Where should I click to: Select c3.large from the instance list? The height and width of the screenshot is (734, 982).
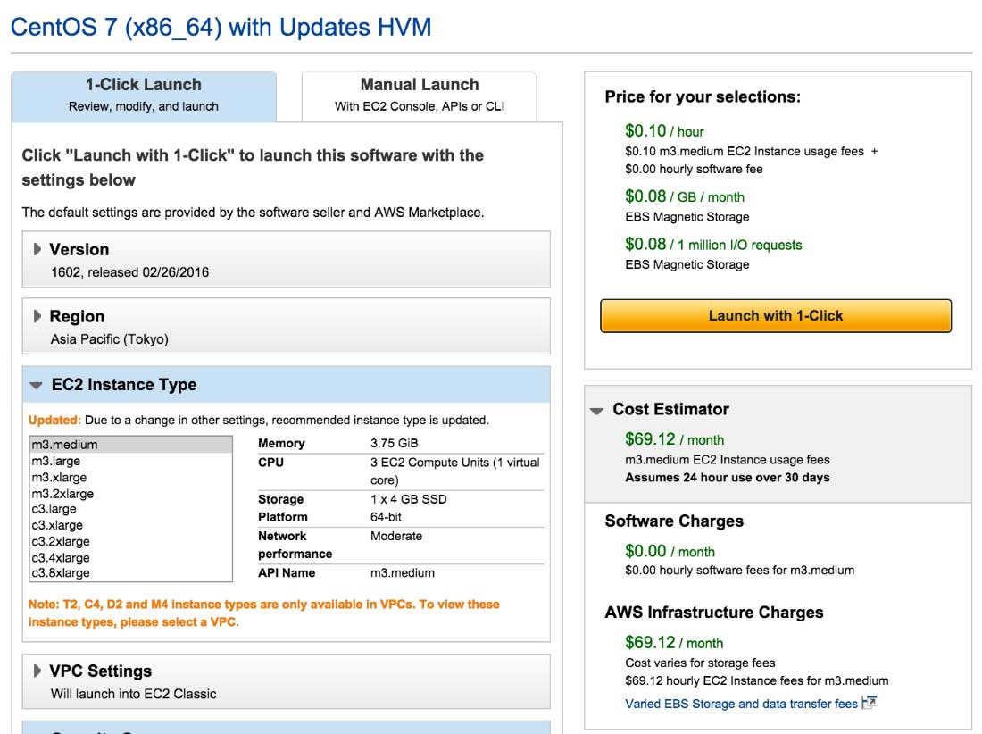coord(54,509)
